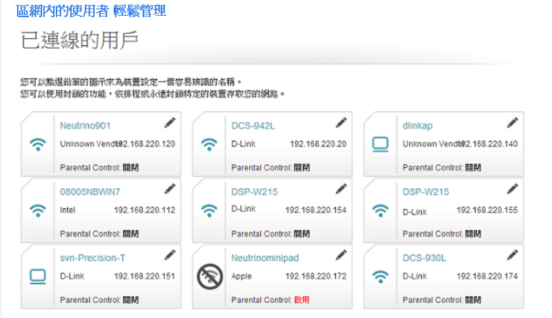Rename dlinkap using its pencil icon
Screen dimensions: 552x318
tap(513, 123)
